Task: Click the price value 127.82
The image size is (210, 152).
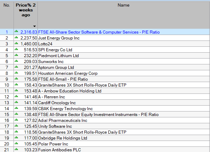Action: [x=31, y=120]
